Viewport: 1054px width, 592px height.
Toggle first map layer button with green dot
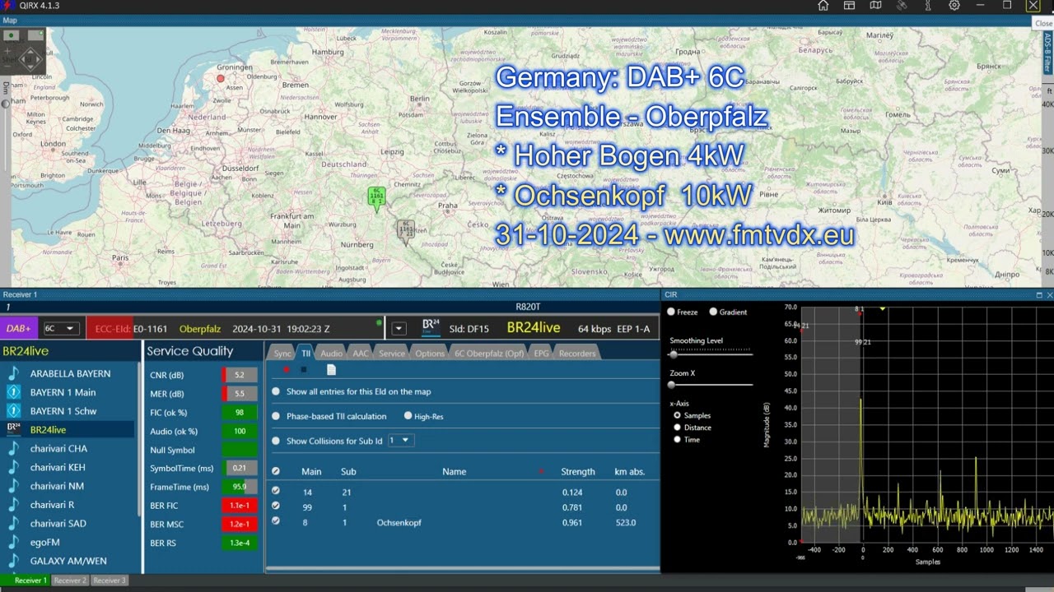(x=12, y=35)
